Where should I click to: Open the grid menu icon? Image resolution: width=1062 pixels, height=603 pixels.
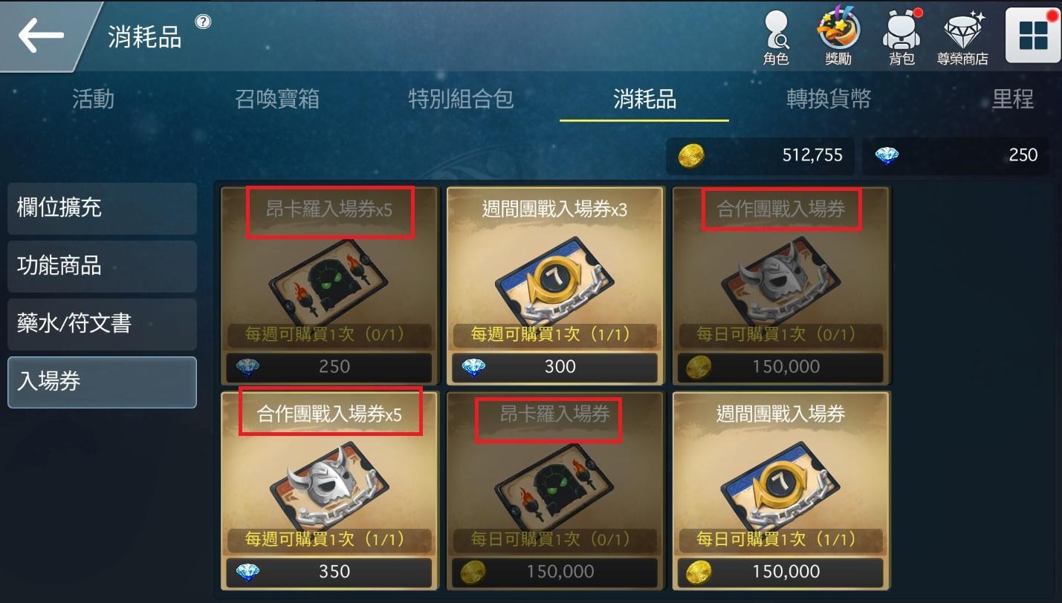(x=1033, y=36)
